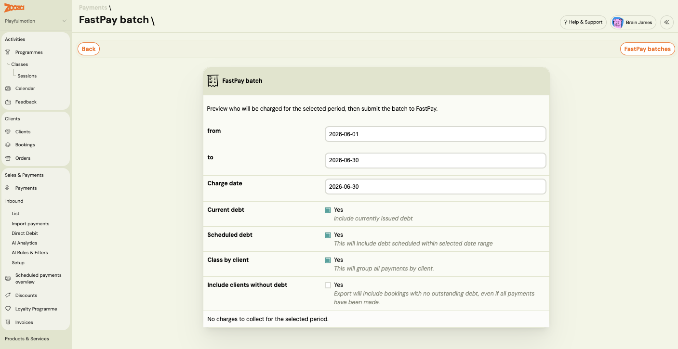Image resolution: width=678 pixels, height=349 pixels.
Task: Open Feedback menu item
Action: click(26, 102)
